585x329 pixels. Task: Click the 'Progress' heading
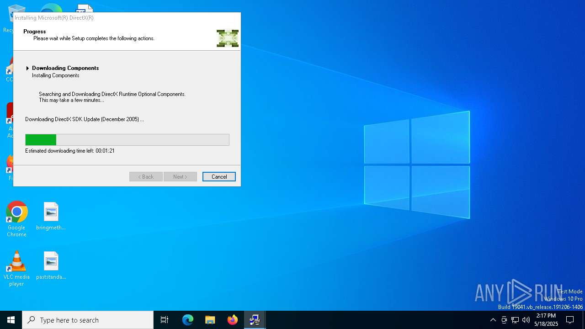pyautogui.click(x=35, y=32)
